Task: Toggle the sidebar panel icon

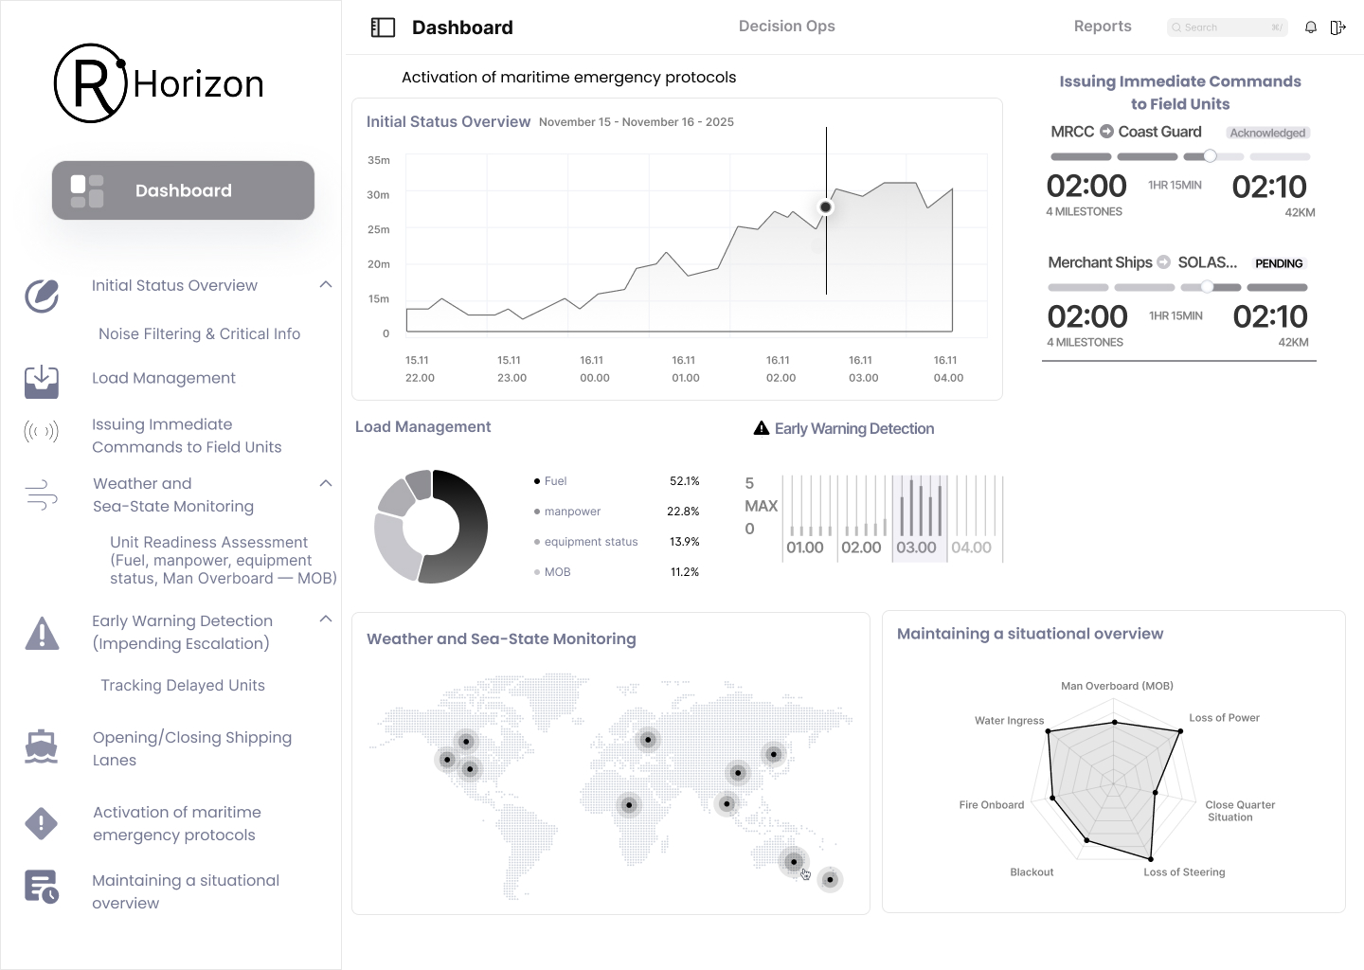Action: click(x=383, y=27)
